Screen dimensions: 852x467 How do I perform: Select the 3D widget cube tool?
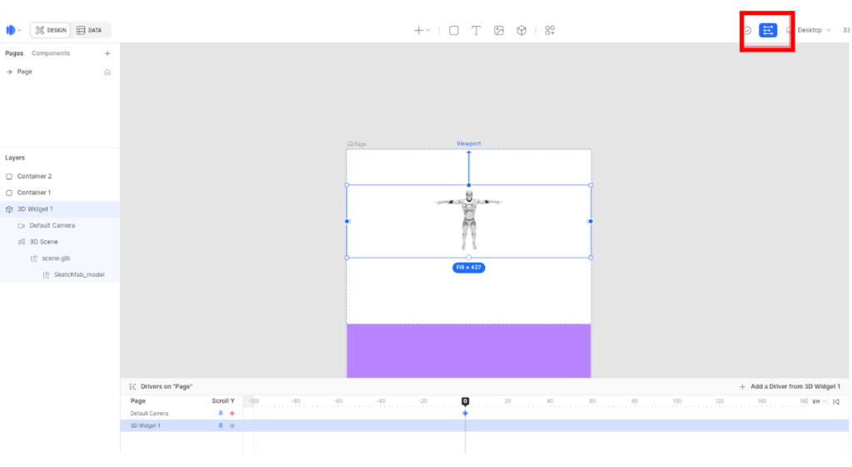coord(521,31)
